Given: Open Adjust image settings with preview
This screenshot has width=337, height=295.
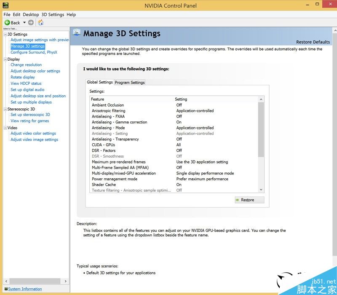Looking at the screenshot, I should [40, 40].
